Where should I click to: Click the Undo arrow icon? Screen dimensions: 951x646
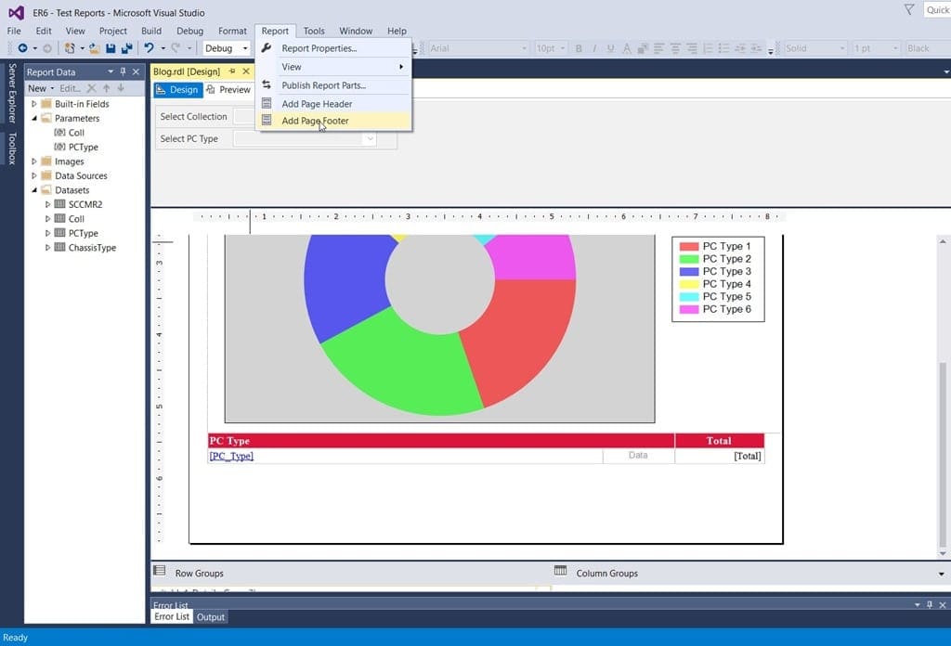coord(149,48)
